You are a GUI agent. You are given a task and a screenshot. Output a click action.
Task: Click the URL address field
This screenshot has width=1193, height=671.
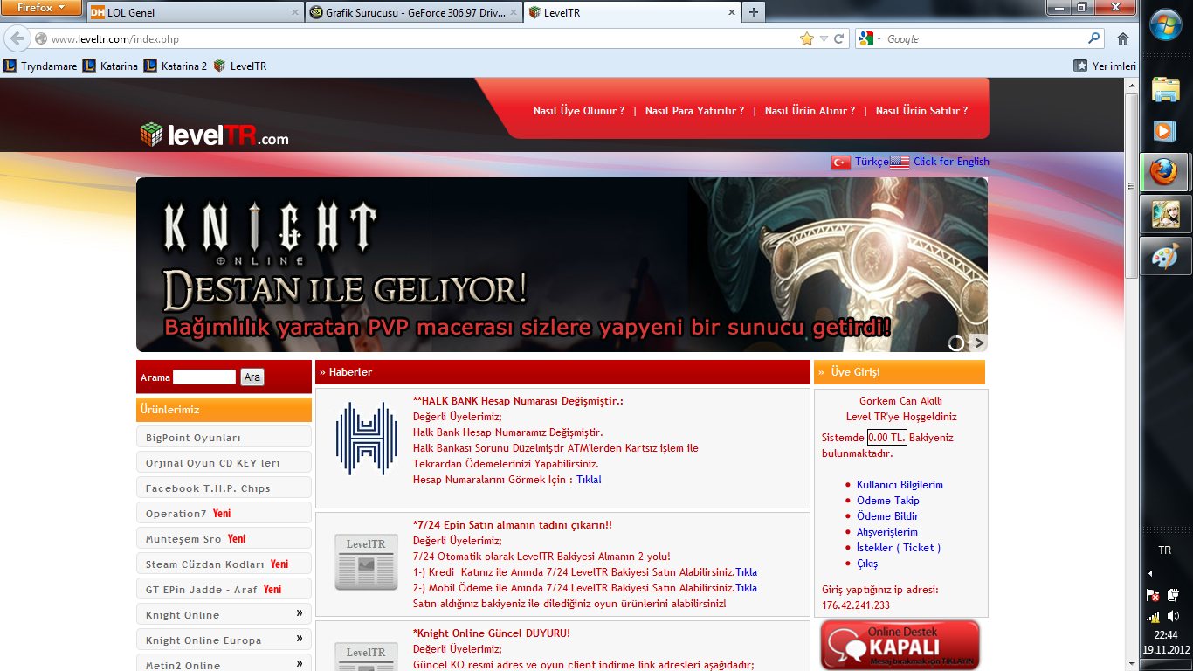click(x=424, y=39)
